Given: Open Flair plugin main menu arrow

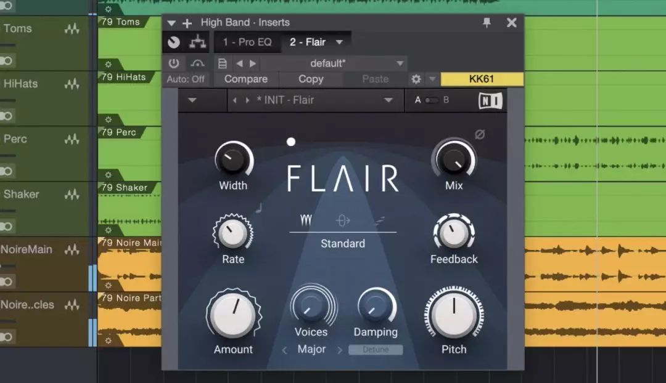Looking at the screenshot, I should pos(192,100).
